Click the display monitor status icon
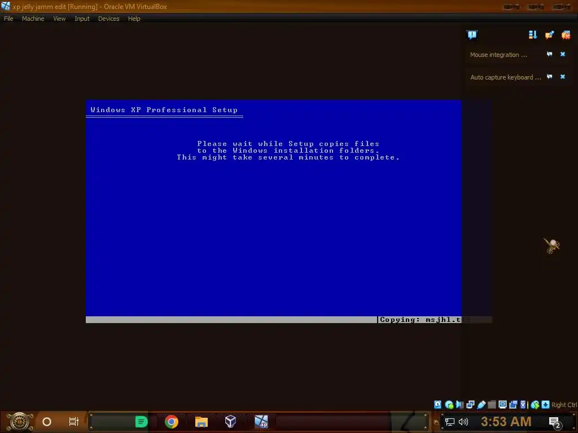 tap(502, 405)
